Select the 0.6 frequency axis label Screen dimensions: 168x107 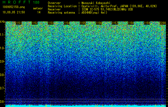pyautogui.click(x=2, y=102)
